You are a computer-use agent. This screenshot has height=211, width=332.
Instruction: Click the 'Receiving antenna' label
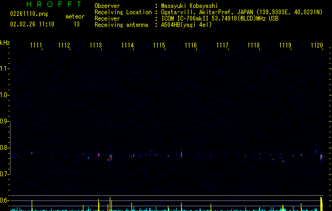pos(121,25)
